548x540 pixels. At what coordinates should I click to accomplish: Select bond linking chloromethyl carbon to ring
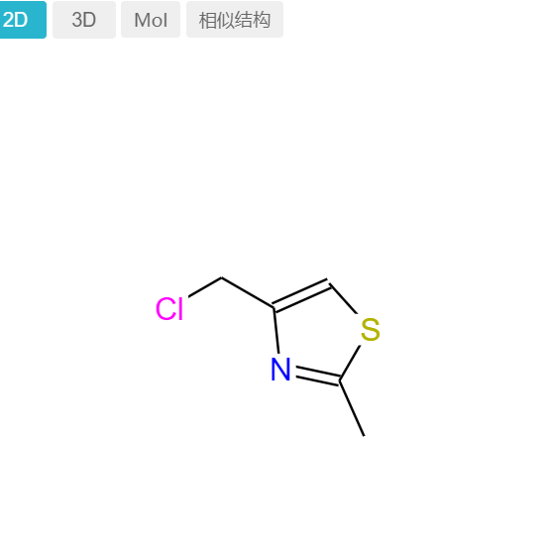[248, 292]
